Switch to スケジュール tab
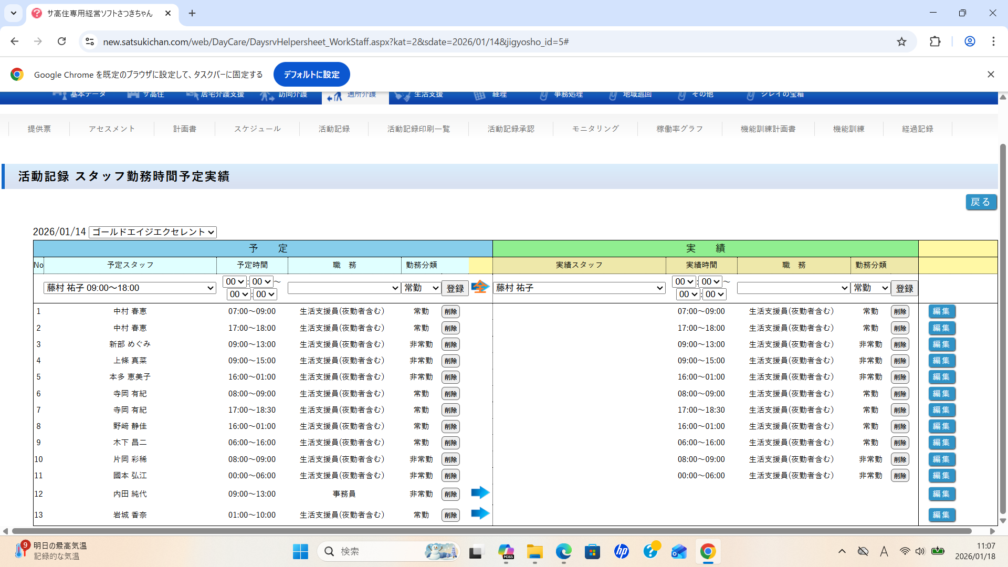The height and width of the screenshot is (567, 1008). (257, 129)
